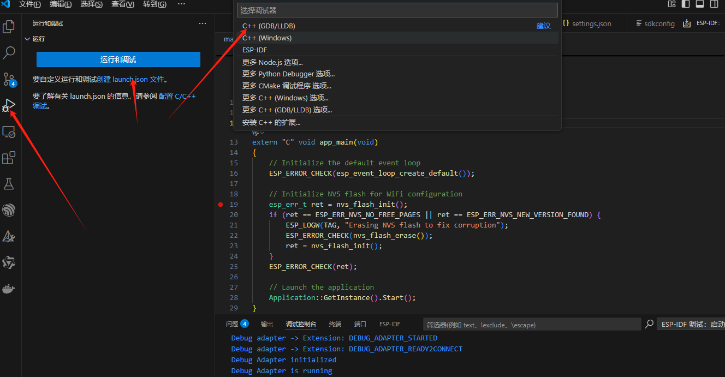Open the 编辑(E) menu
The height and width of the screenshot is (377, 725).
61,4
